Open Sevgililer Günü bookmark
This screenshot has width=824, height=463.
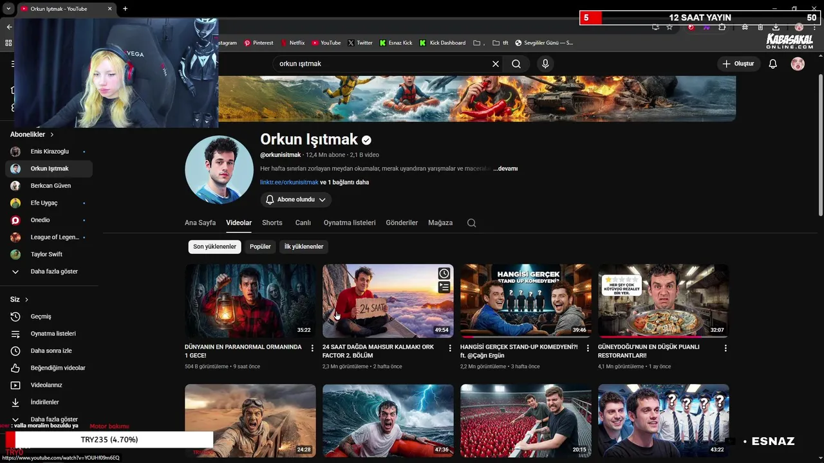545,43
